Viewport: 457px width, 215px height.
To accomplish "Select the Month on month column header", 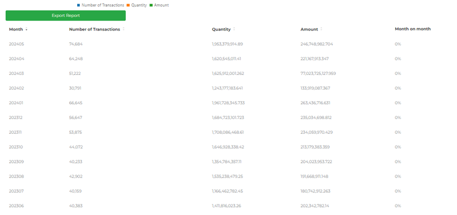I will click(x=413, y=29).
